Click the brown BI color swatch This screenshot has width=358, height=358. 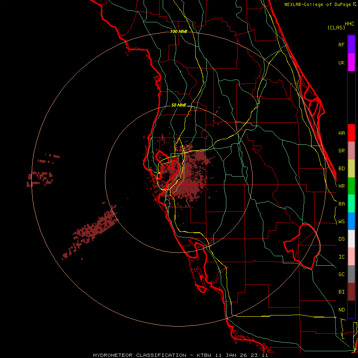351,292
